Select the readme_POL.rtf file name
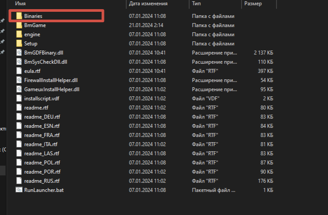328x215 pixels. [x=42, y=163]
